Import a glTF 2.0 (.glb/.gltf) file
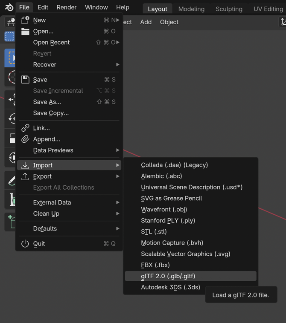Viewport: 286px width, 323px height. (x=191, y=276)
